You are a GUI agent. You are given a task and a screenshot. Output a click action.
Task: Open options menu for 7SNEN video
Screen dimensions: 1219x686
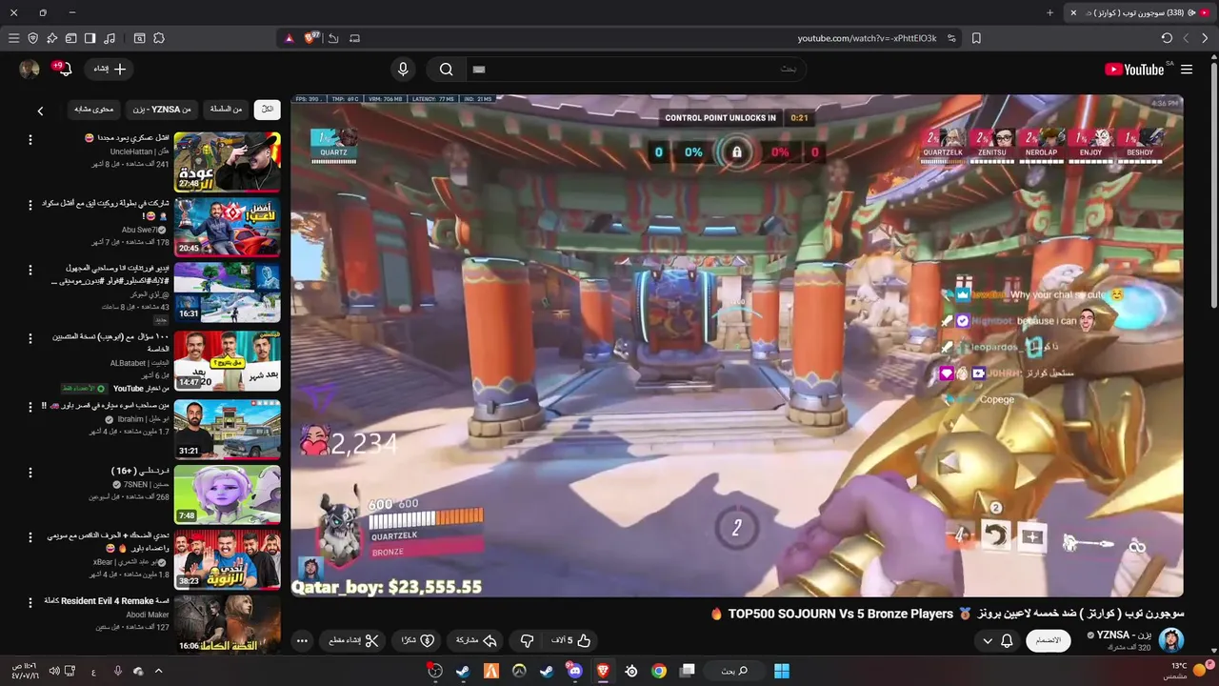pos(30,473)
